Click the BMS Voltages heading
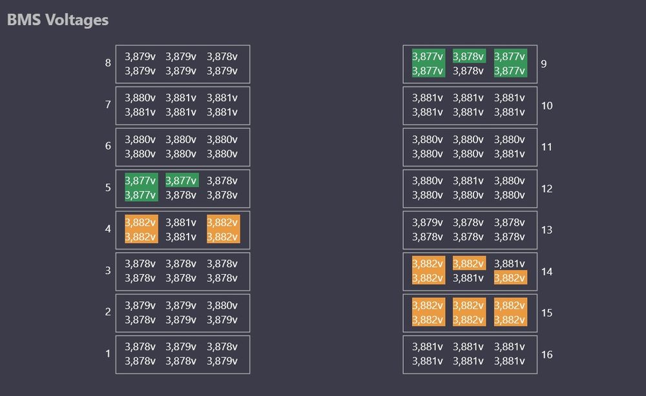Screen dimensions: 646x396 [x=58, y=20]
